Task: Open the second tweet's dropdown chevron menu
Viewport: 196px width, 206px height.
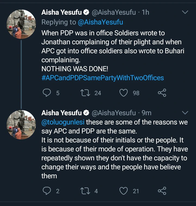Action: [x=185, y=113]
